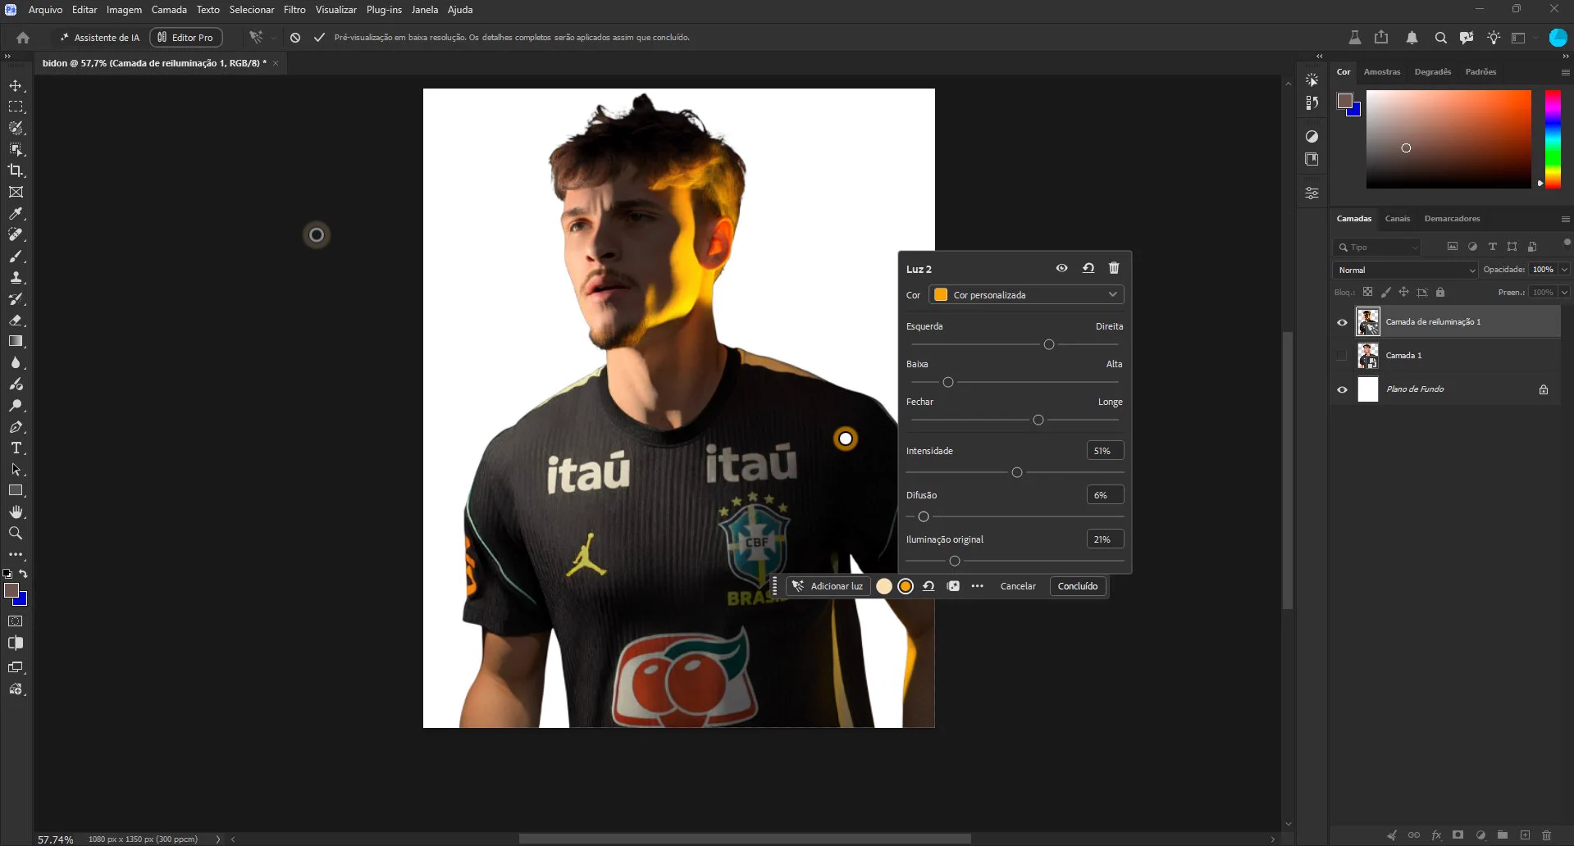Switch to the Canais tab
Image resolution: width=1574 pixels, height=846 pixels.
[x=1398, y=219]
